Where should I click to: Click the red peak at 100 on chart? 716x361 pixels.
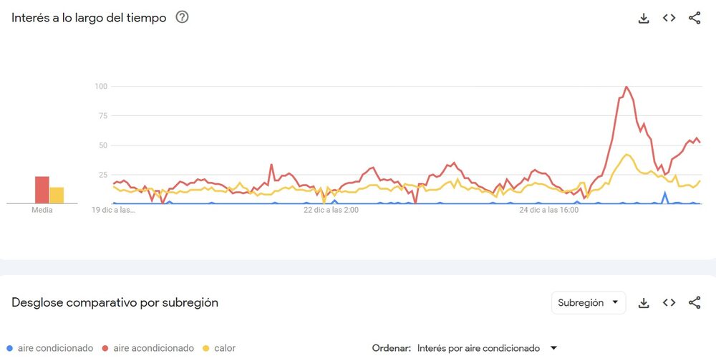click(626, 87)
